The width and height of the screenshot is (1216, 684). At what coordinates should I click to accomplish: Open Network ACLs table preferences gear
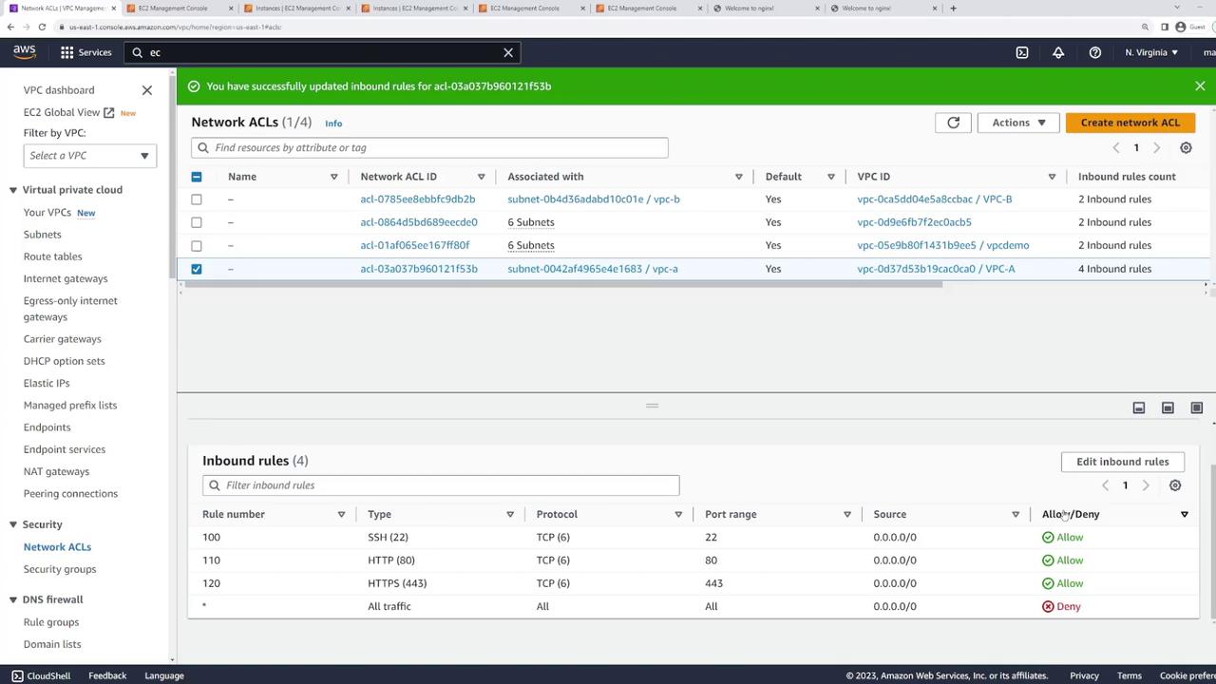click(1186, 148)
